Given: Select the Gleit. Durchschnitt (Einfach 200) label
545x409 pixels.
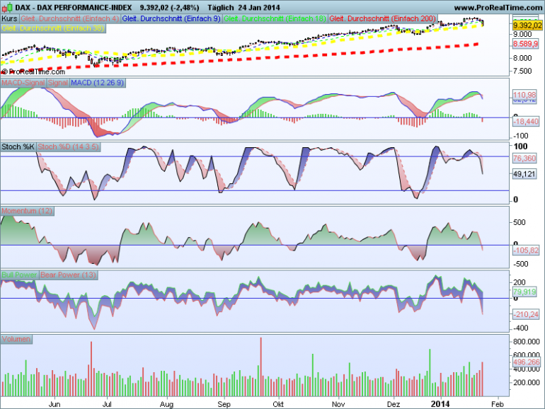Looking at the screenshot, I should pyautogui.click(x=383, y=18).
